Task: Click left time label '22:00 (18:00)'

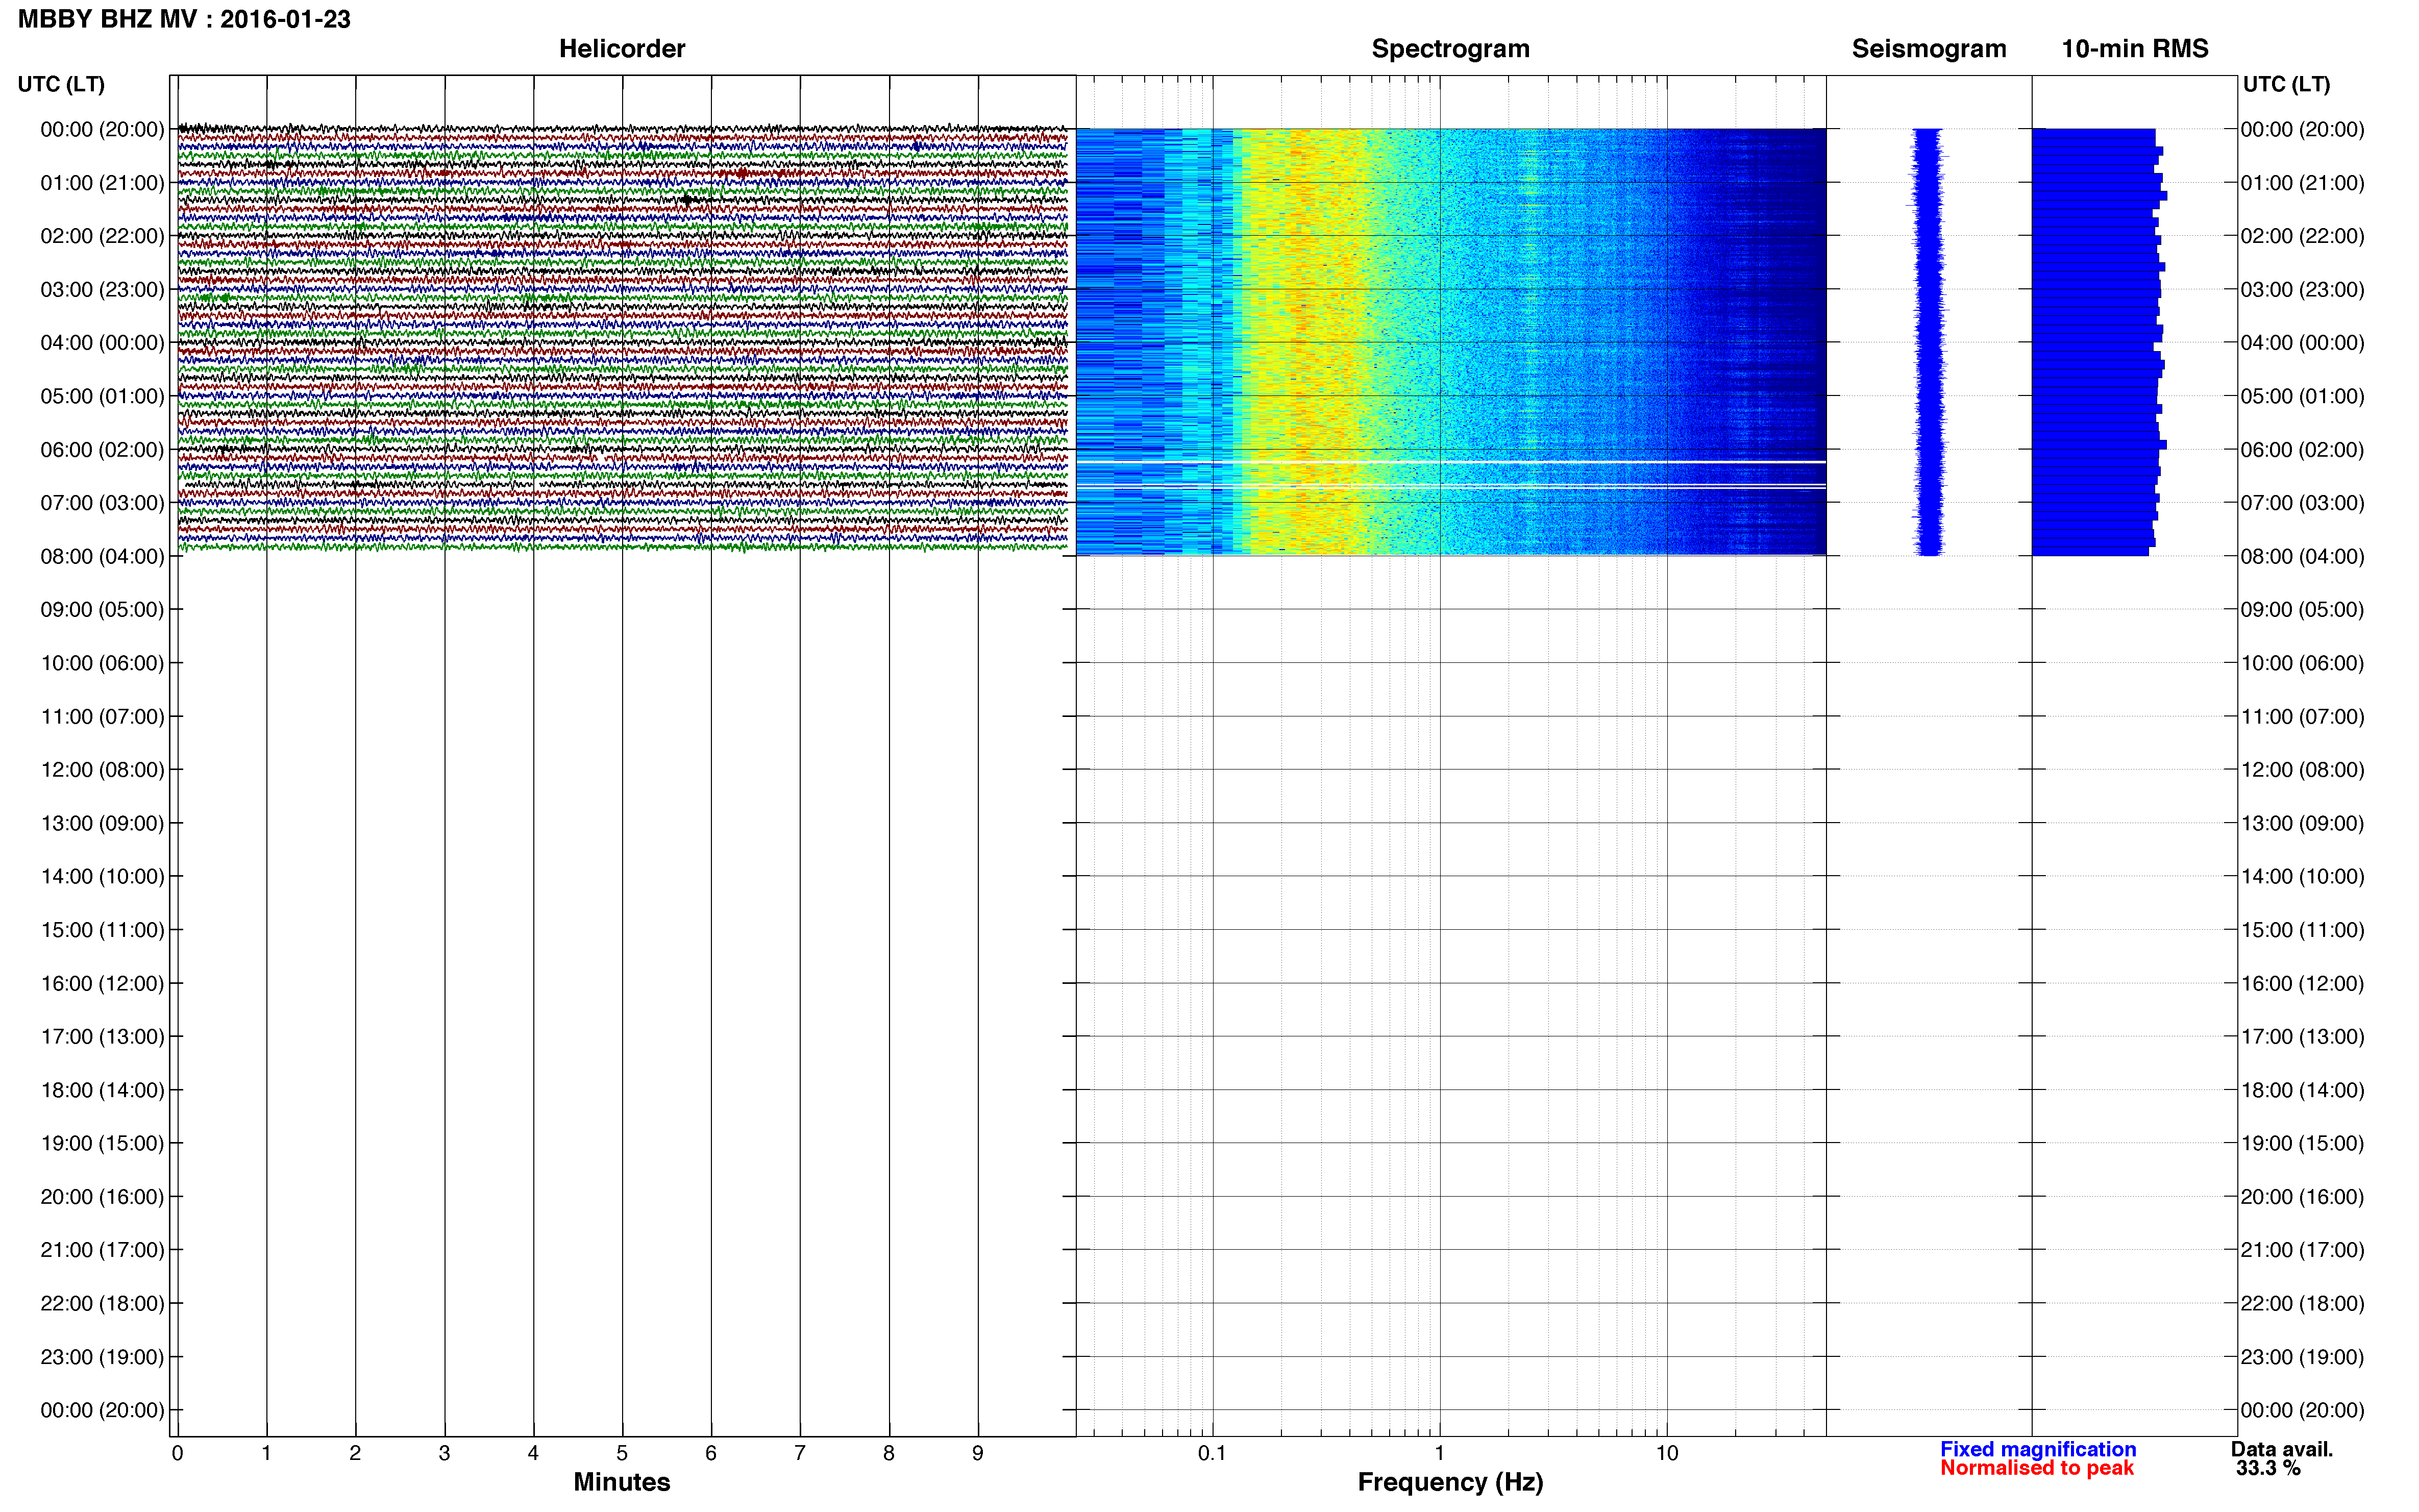Action: click(x=102, y=1303)
